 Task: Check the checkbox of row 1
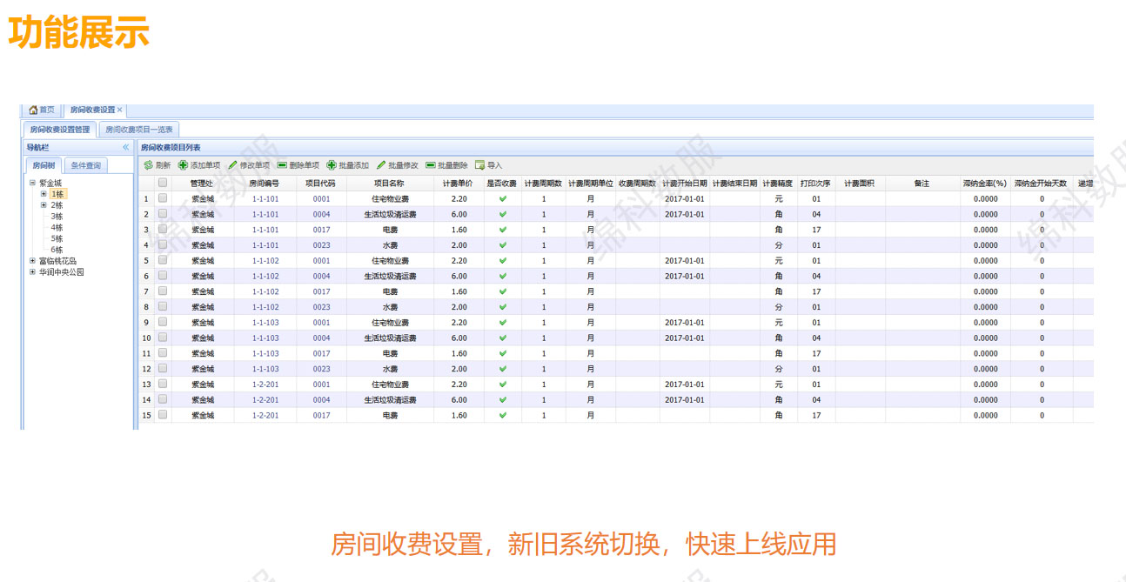[x=163, y=198]
